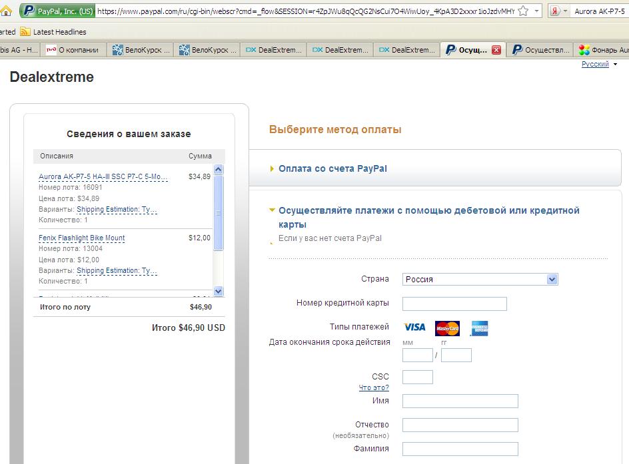Image resolution: width=629 pixels, height=464 pixels.
Task: Click the 'Итого $46,90 USD' total text
Action: pyautogui.click(x=189, y=328)
